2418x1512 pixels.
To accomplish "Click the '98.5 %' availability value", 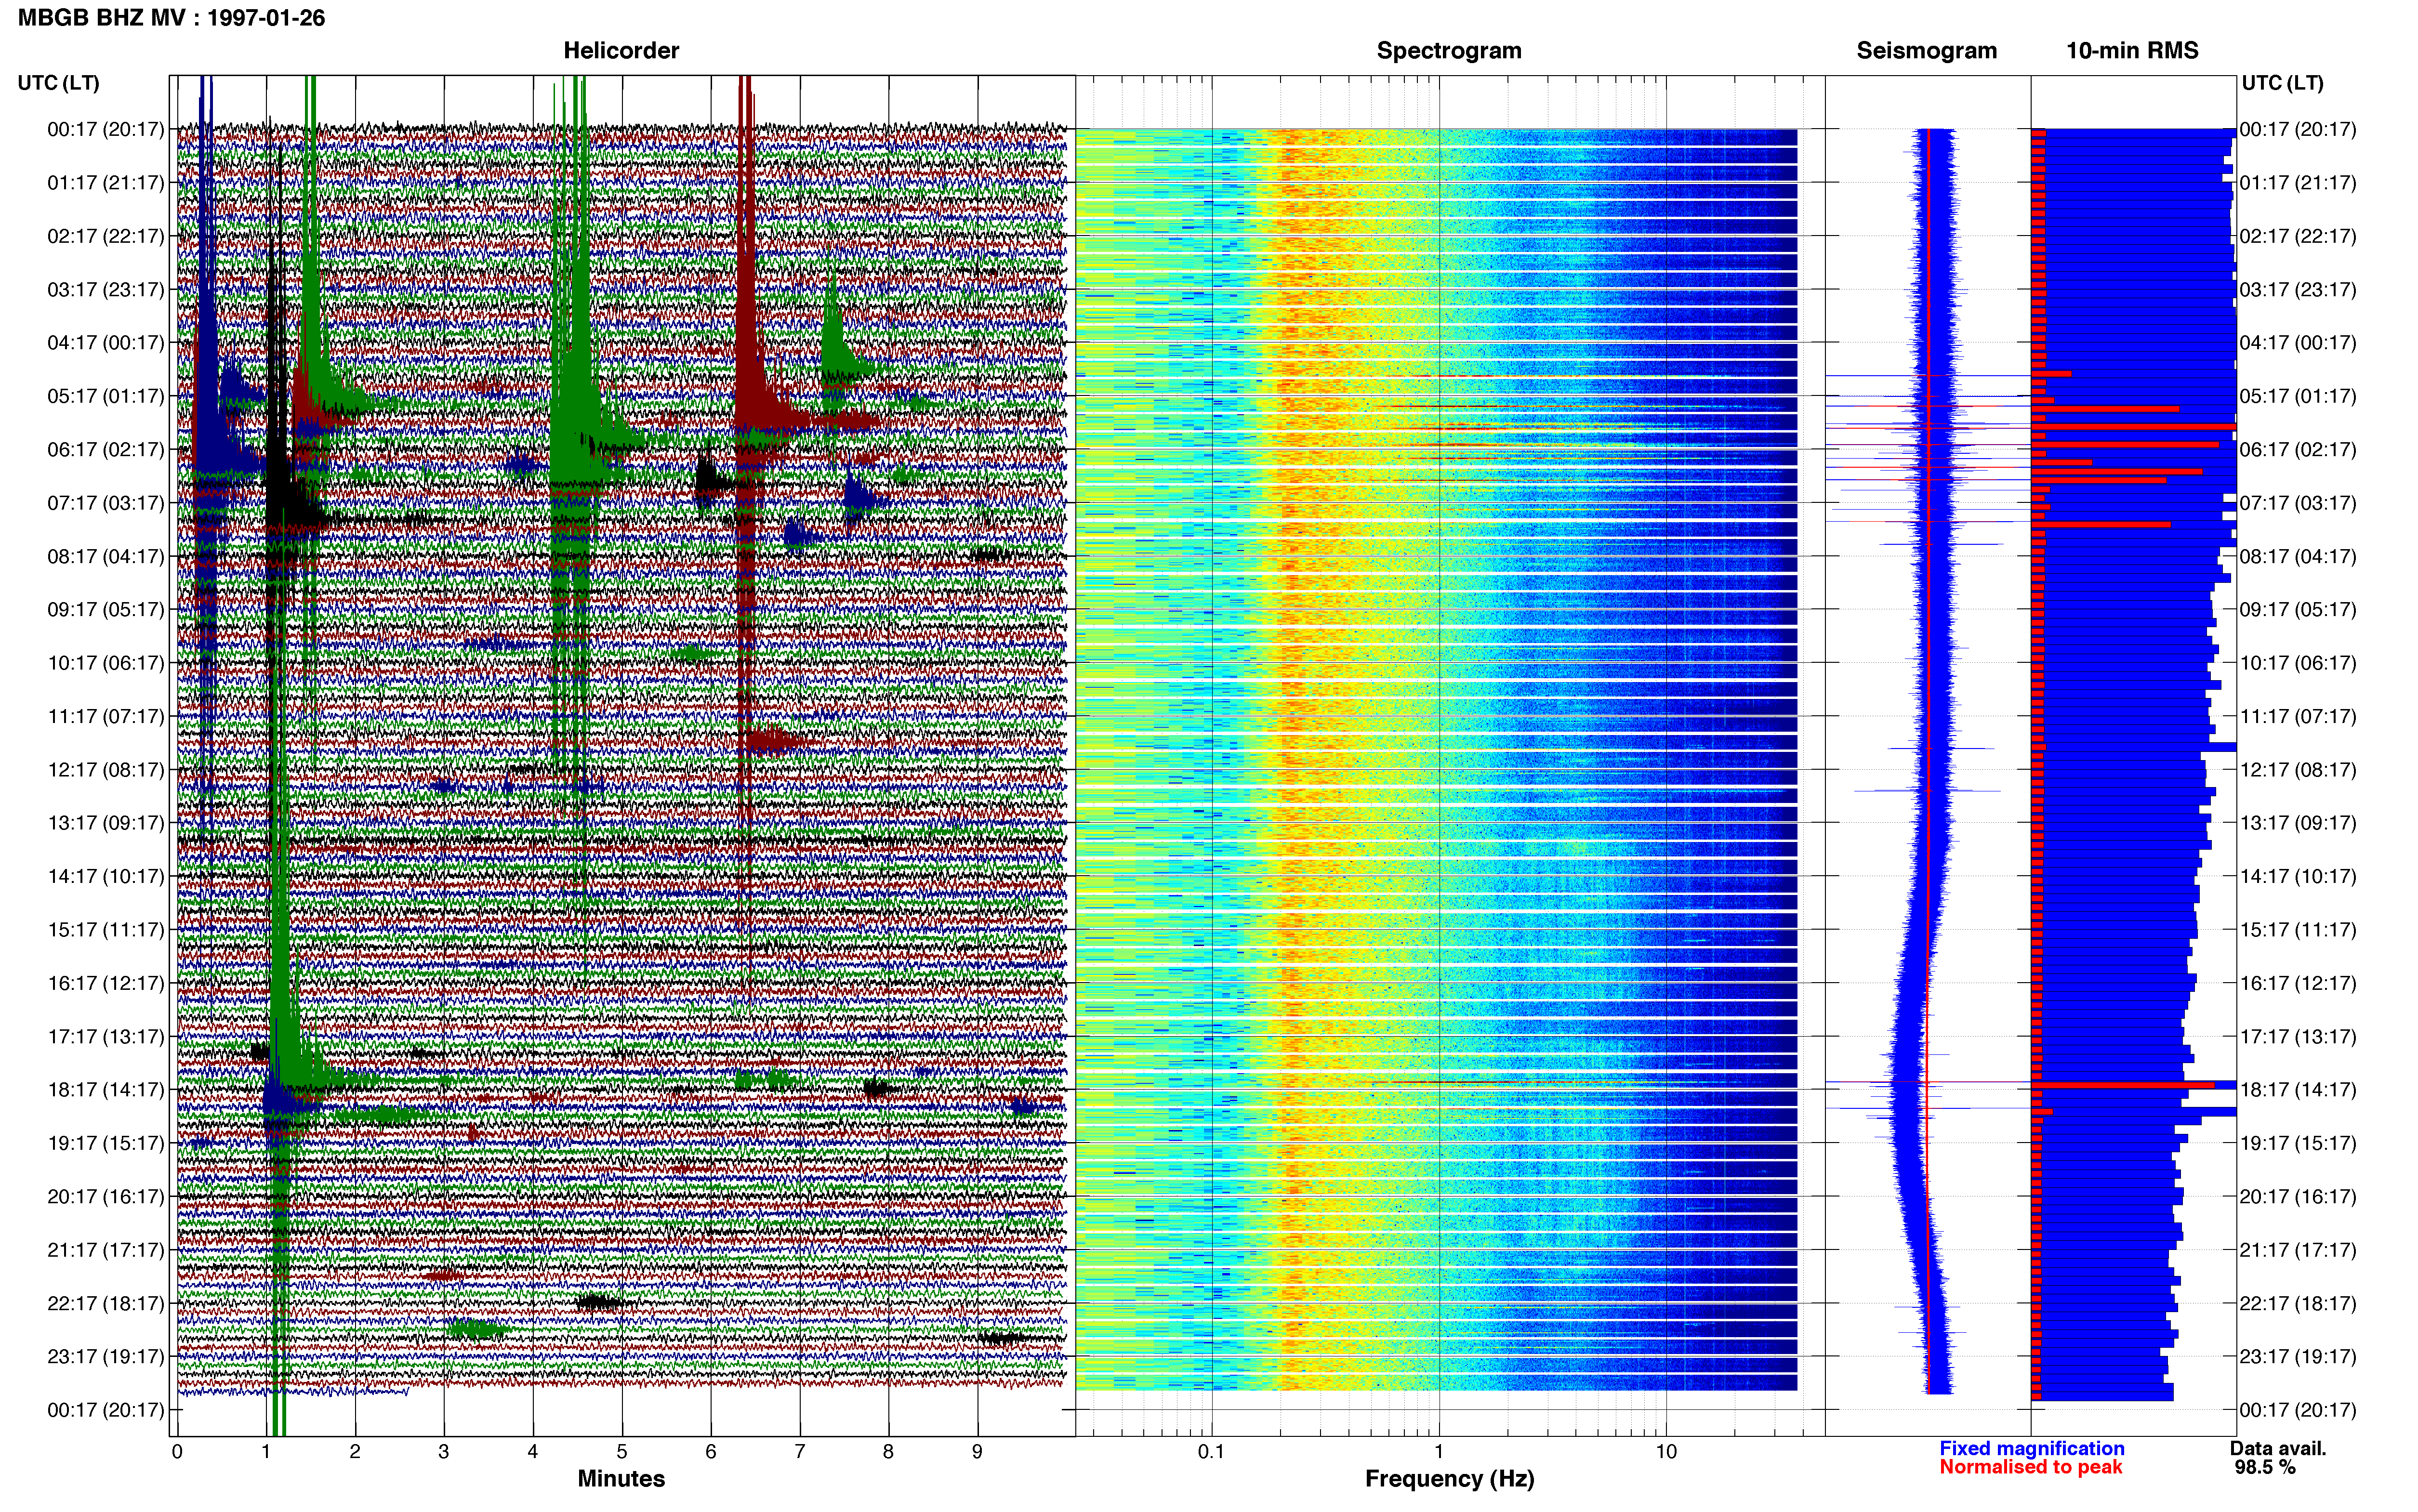I will pos(2265,1468).
